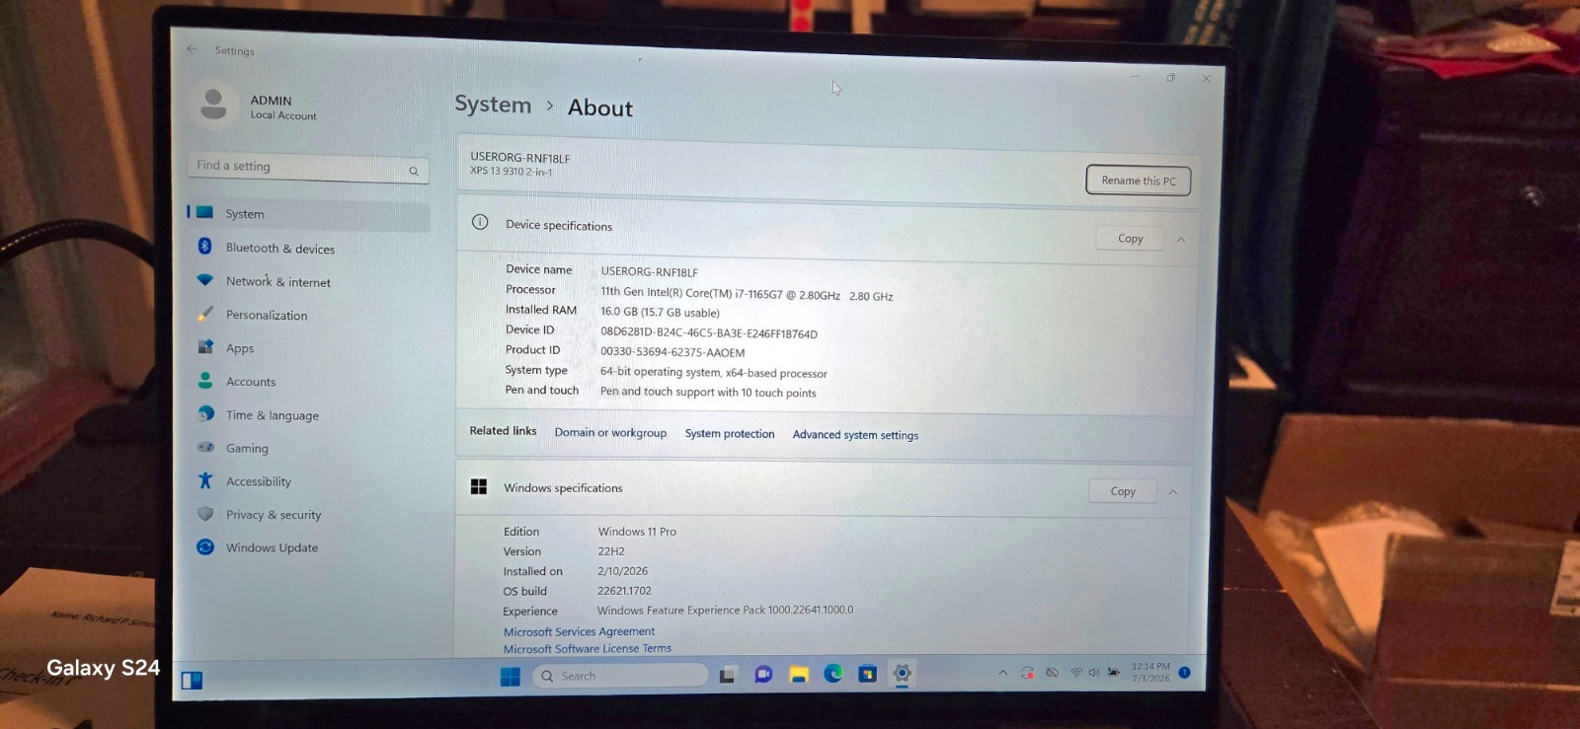1580x729 pixels.
Task: Open Task View from the taskbar
Action: pos(728,676)
